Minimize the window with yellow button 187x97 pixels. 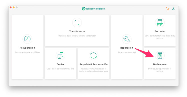[14, 7]
